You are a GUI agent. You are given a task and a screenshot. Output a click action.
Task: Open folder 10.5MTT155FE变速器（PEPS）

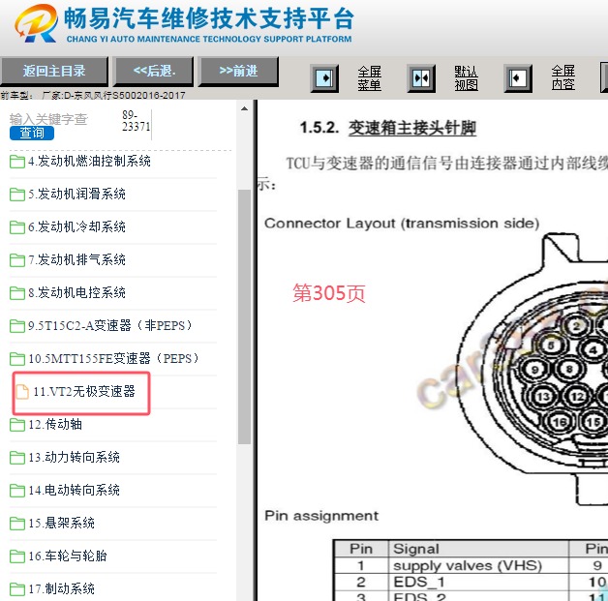(x=114, y=358)
